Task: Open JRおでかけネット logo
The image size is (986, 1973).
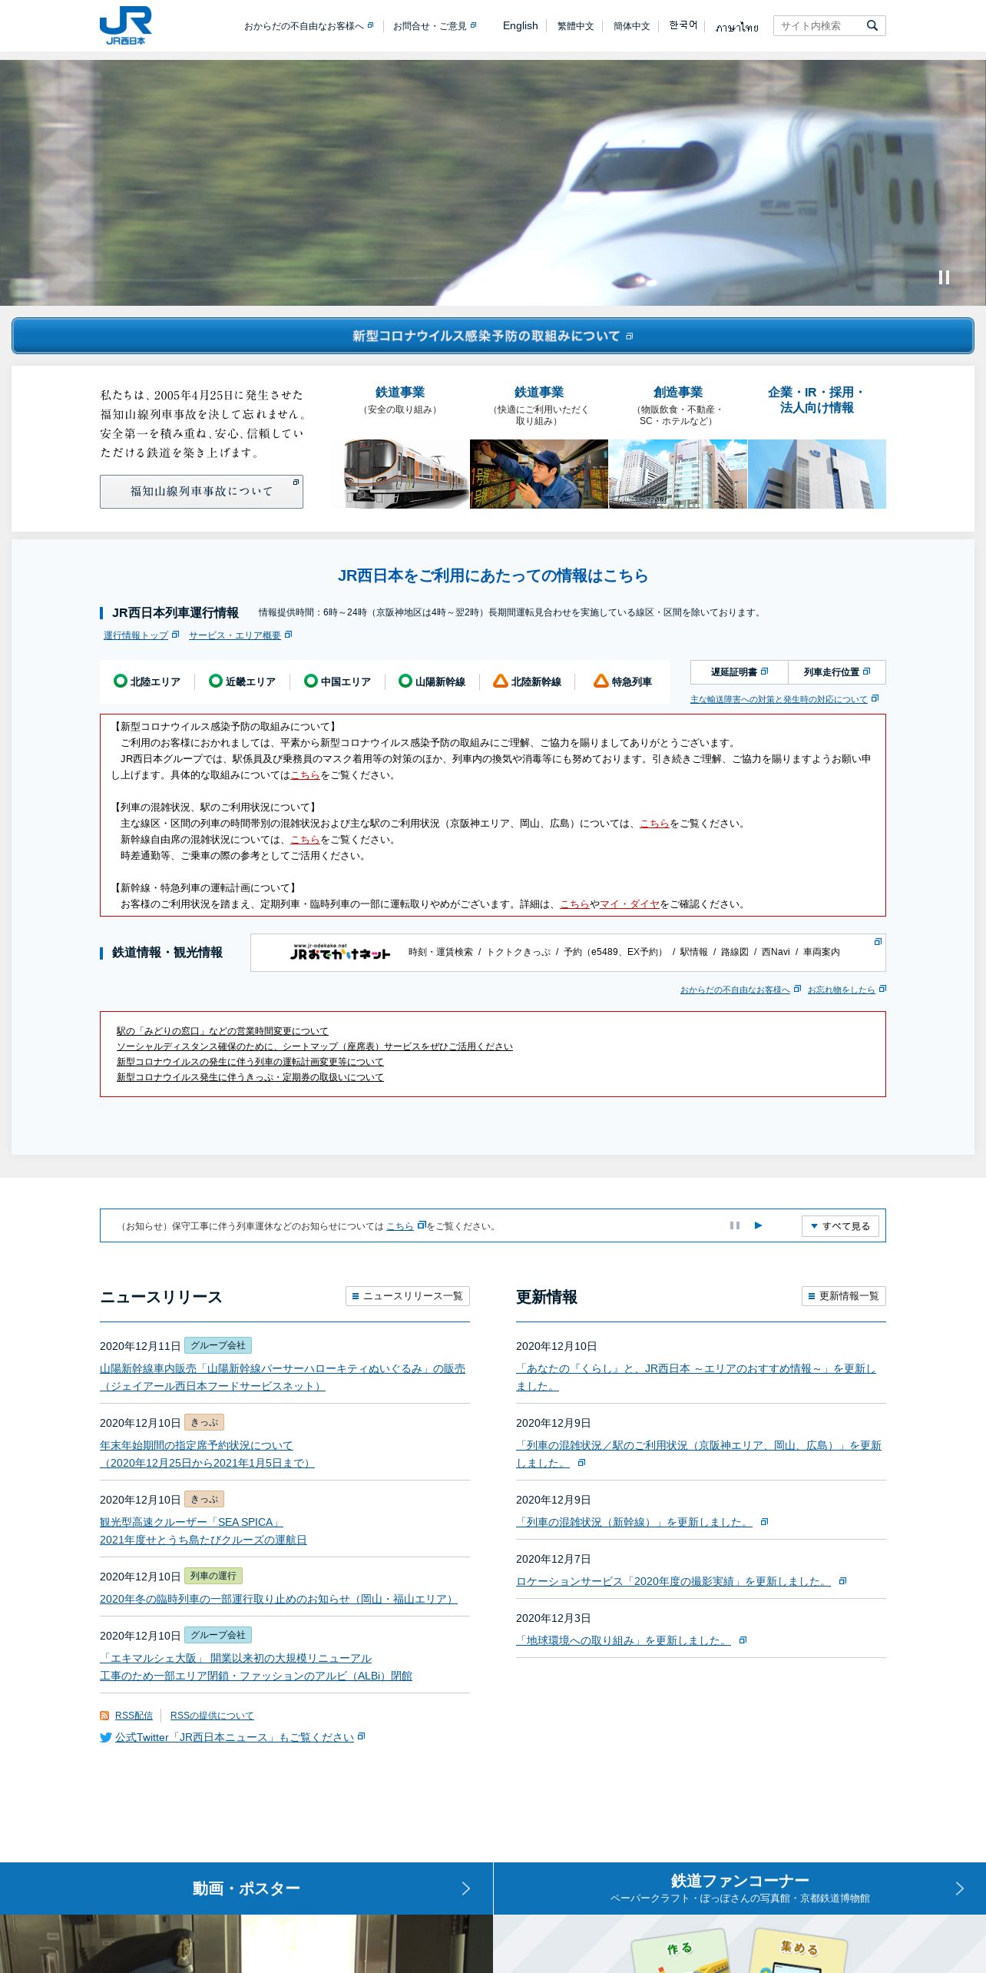Action: click(x=340, y=952)
